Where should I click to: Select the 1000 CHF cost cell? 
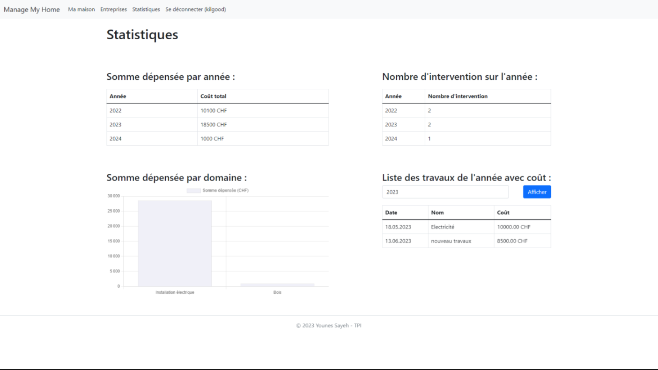[263, 139]
